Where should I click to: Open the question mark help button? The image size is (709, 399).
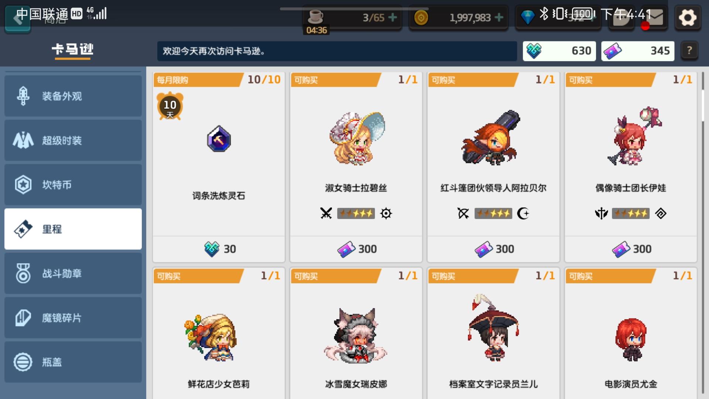click(689, 51)
